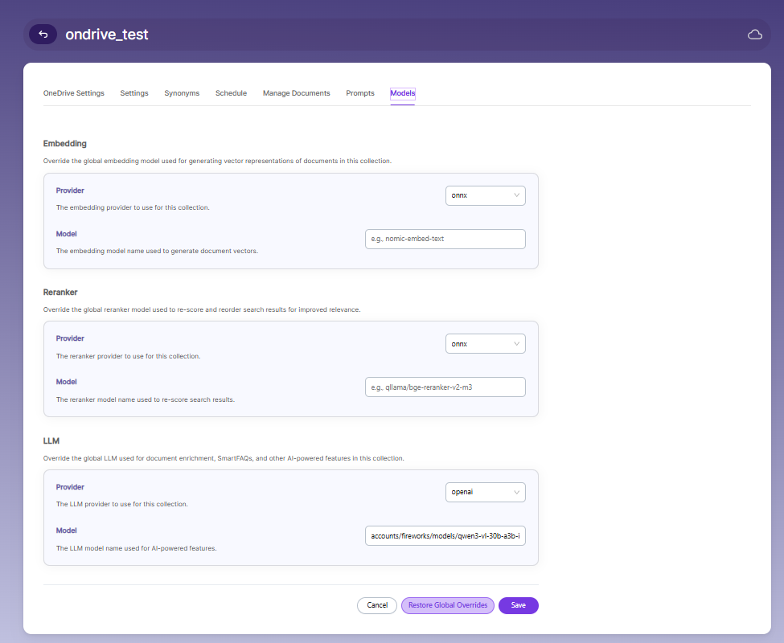Open the Synonyms tab

click(182, 93)
